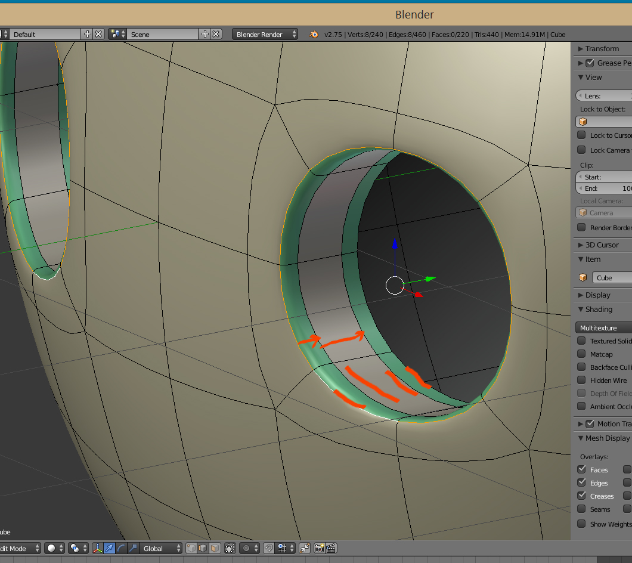This screenshot has height=563, width=632.
Task: Click the Cube item name field
Action: tap(611, 278)
